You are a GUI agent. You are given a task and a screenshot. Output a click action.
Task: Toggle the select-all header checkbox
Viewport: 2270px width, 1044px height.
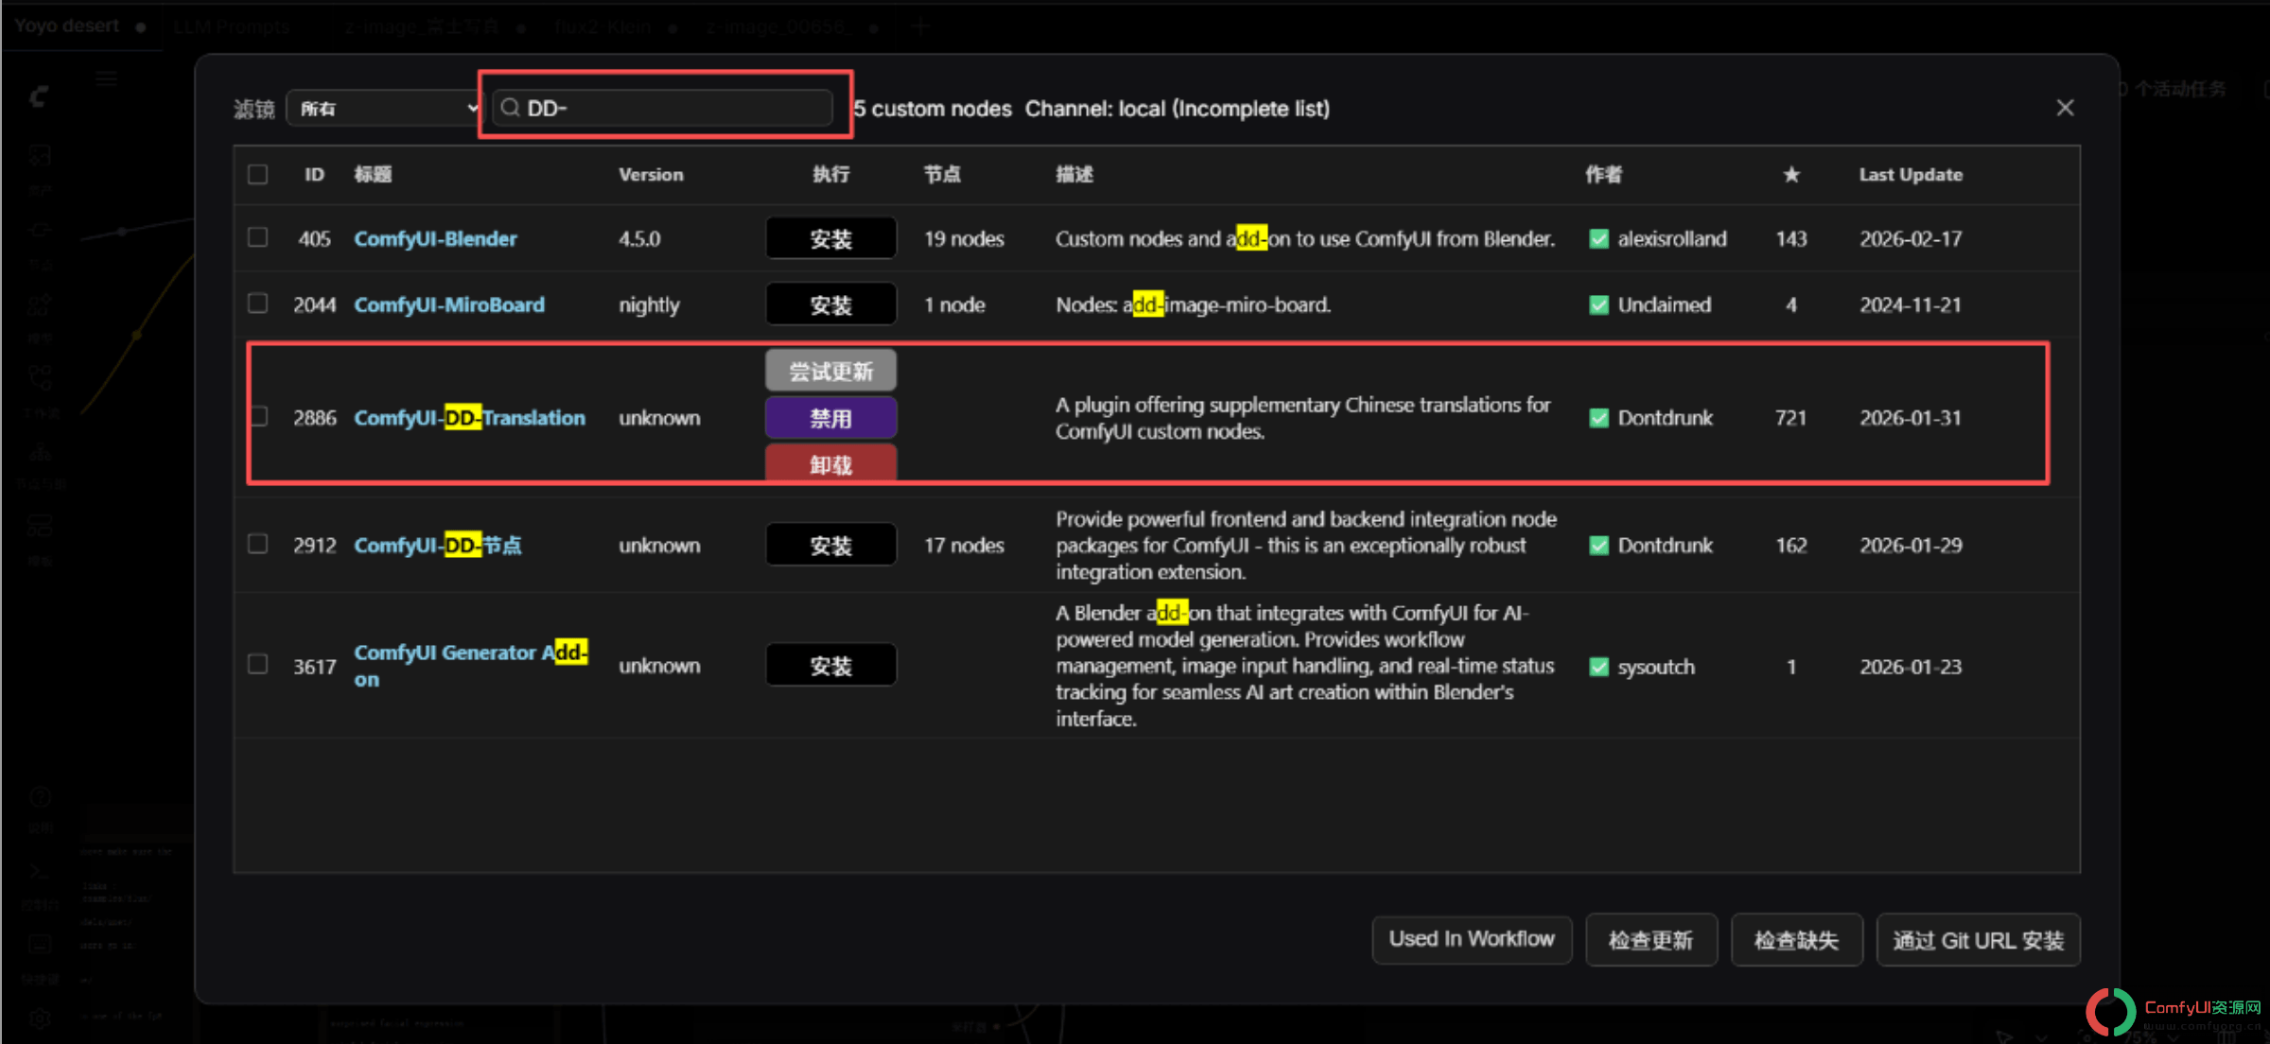tap(257, 174)
